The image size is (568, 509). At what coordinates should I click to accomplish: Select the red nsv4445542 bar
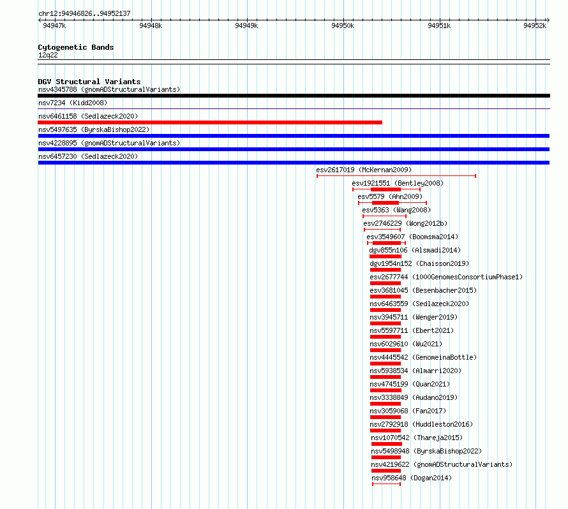(x=385, y=364)
